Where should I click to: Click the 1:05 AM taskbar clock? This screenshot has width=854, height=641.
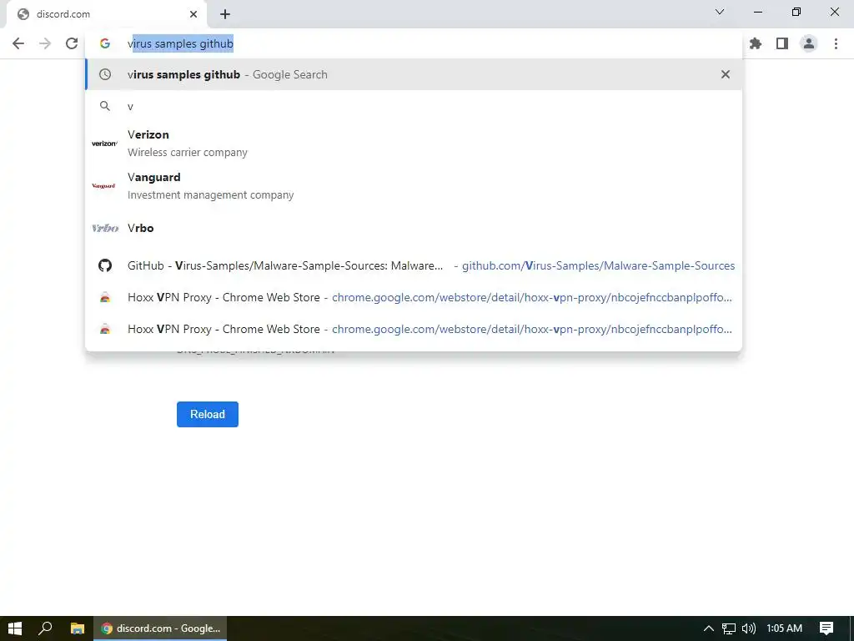coord(784,628)
